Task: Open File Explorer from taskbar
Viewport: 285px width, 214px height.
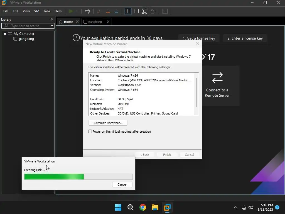Action: pos(155,207)
